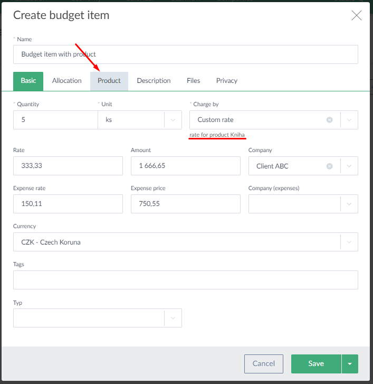The width and height of the screenshot is (373, 384).
Task: Select the Privacy tab
Action: [x=227, y=81]
